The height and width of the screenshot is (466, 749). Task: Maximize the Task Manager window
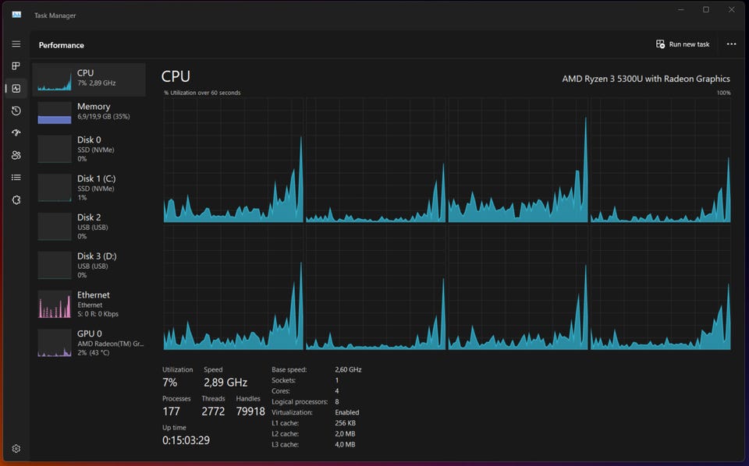pyautogui.click(x=706, y=9)
